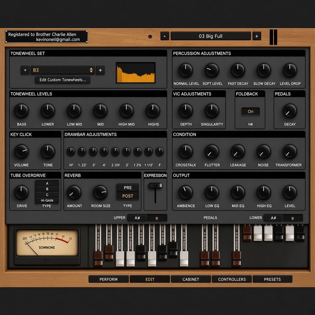Switch to the Perform tab
This screenshot has width=315, height=315.
coord(109,279)
